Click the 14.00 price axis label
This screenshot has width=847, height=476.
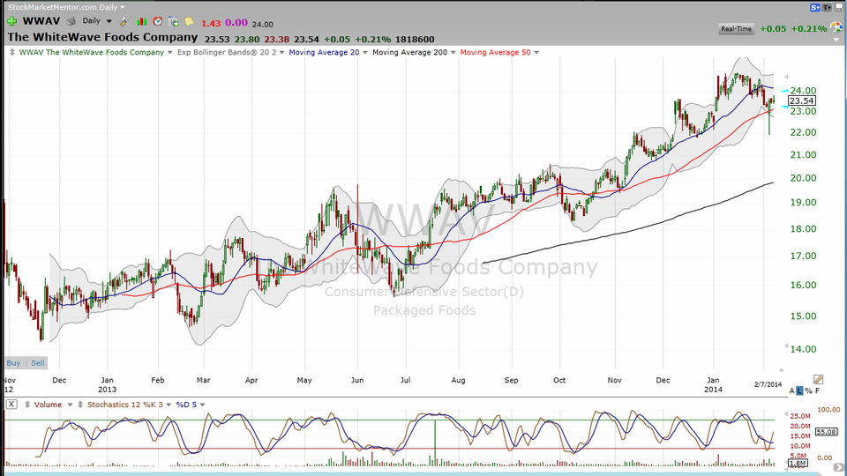click(803, 349)
